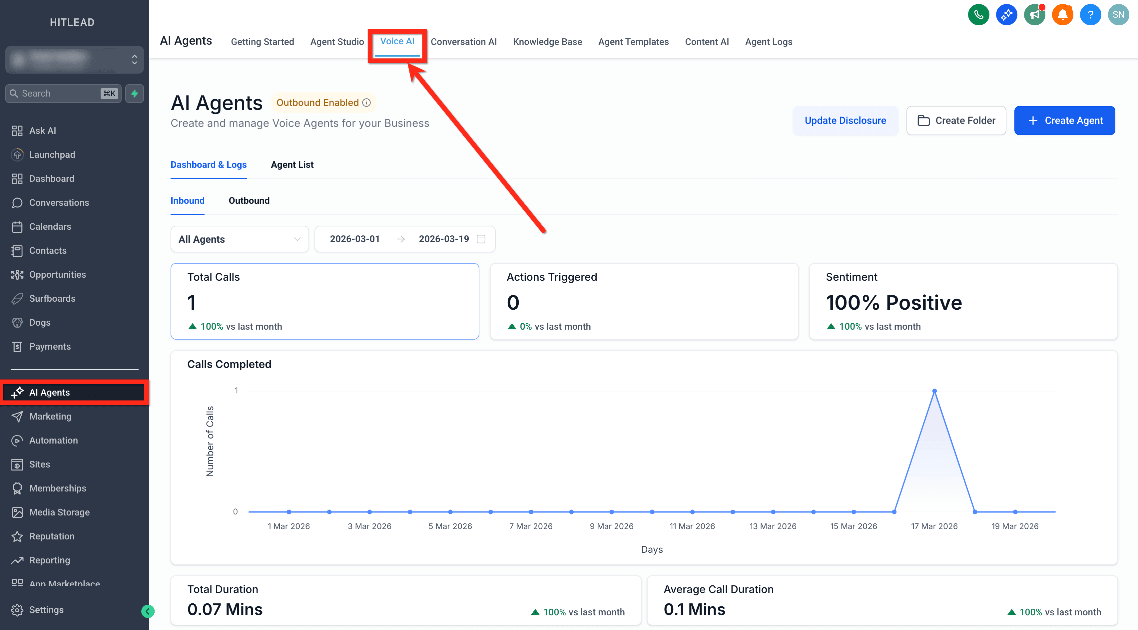
Task: Click the Update Disclosure button
Action: [x=845, y=121]
